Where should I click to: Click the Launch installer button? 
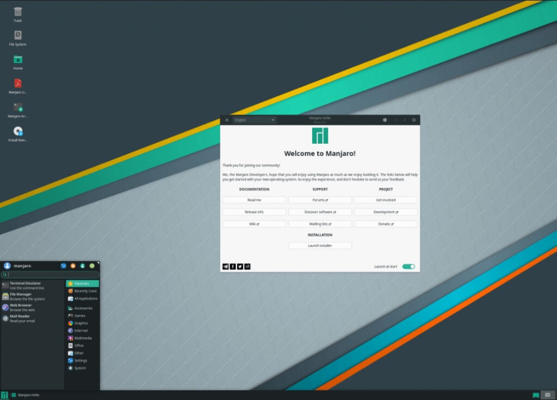pyautogui.click(x=320, y=245)
